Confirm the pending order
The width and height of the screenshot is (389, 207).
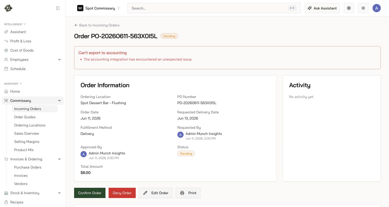point(90,193)
